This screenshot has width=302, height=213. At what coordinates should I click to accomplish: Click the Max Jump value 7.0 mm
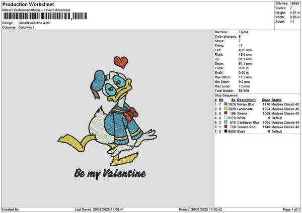click(244, 86)
